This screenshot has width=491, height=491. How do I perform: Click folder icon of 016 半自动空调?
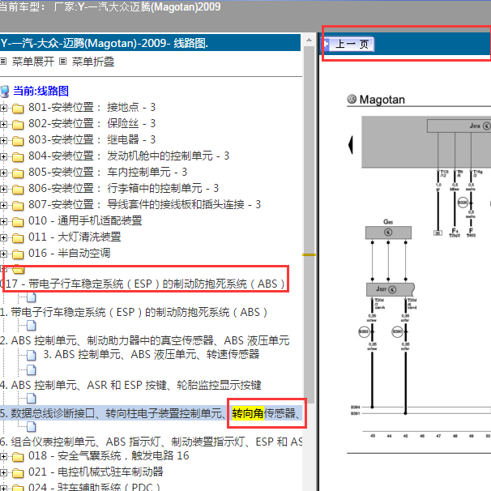point(18,254)
